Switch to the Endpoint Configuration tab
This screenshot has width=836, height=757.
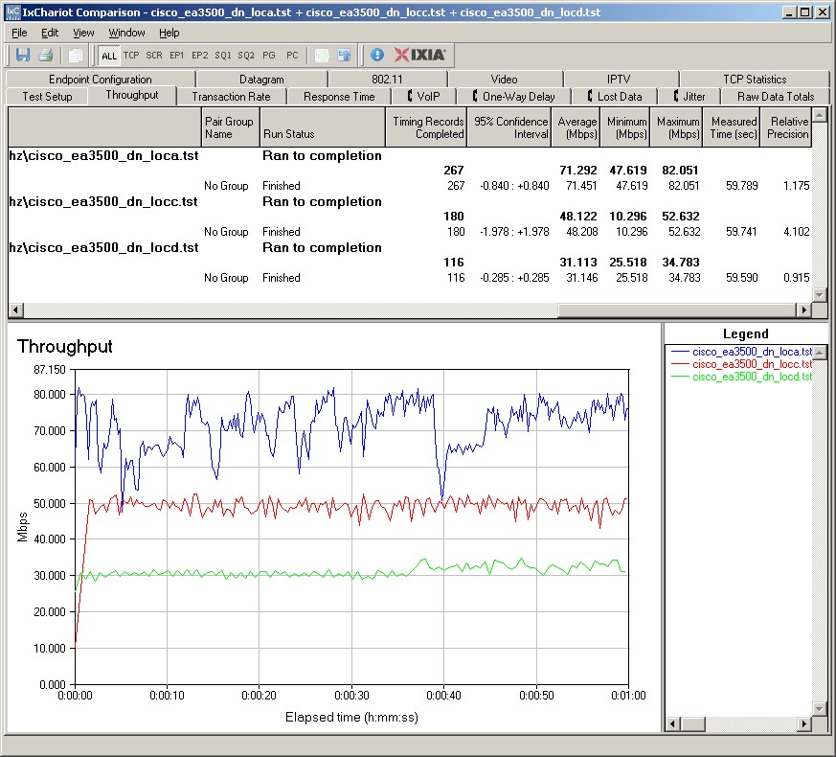pyautogui.click(x=101, y=79)
